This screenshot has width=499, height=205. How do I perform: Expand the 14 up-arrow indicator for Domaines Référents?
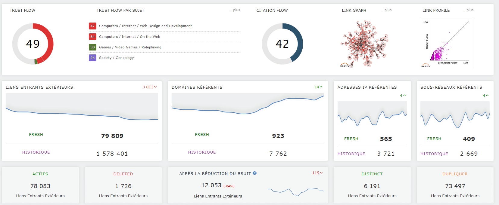[x=318, y=87]
